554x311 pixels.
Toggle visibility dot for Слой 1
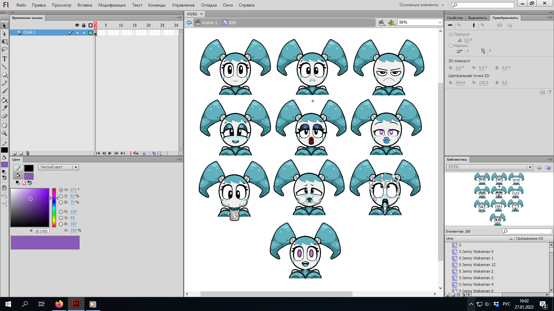coord(77,33)
